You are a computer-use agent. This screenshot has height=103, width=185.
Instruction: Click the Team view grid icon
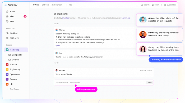pos(7,38)
